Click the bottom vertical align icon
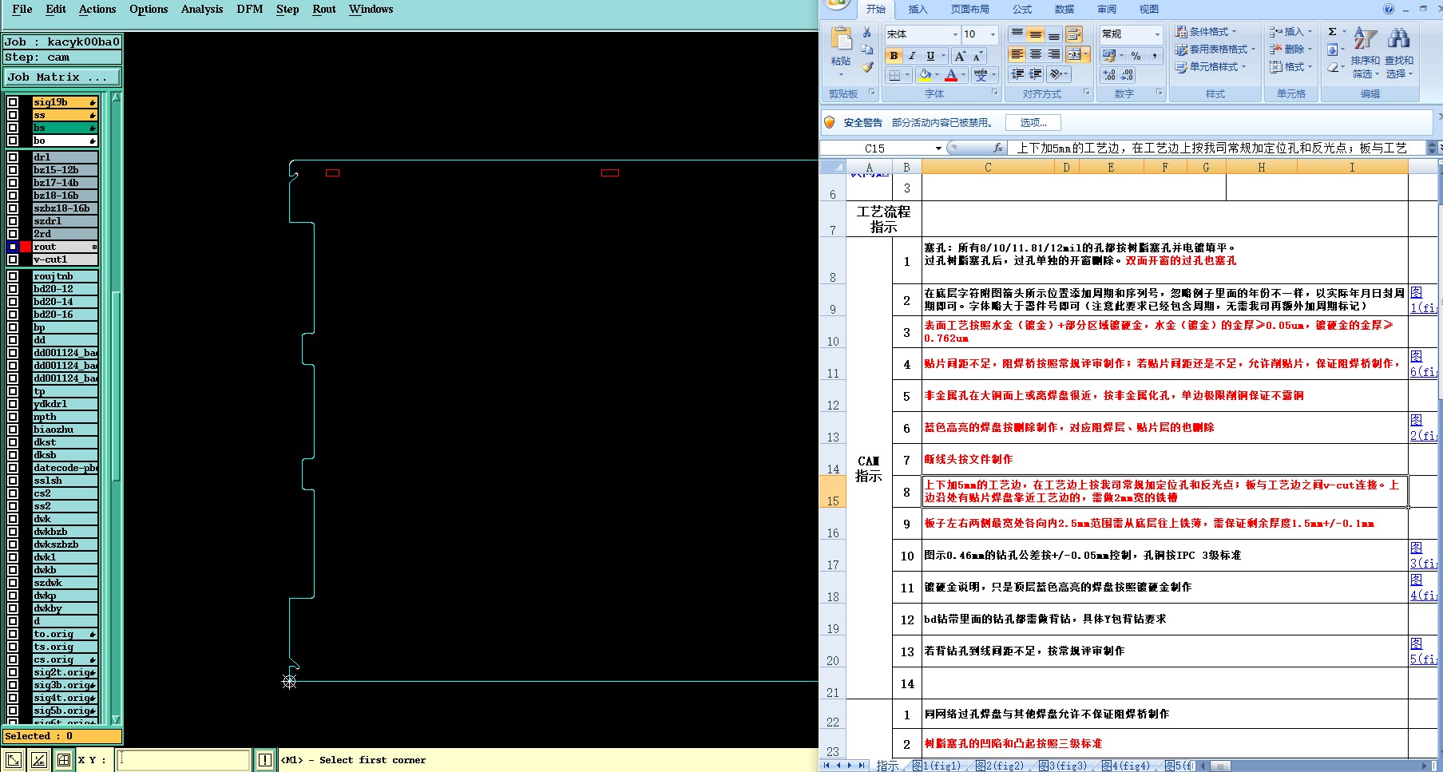 pyautogui.click(x=1053, y=34)
